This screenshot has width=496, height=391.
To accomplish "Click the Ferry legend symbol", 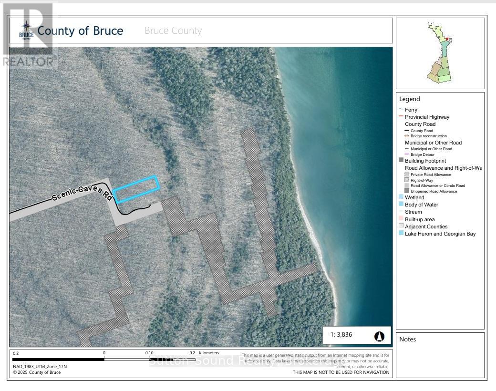I will 401,110.
